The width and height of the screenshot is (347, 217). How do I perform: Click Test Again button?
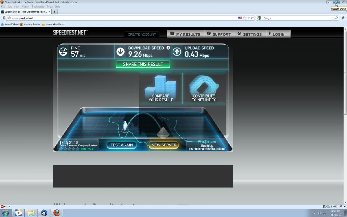[x=122, y=145]
